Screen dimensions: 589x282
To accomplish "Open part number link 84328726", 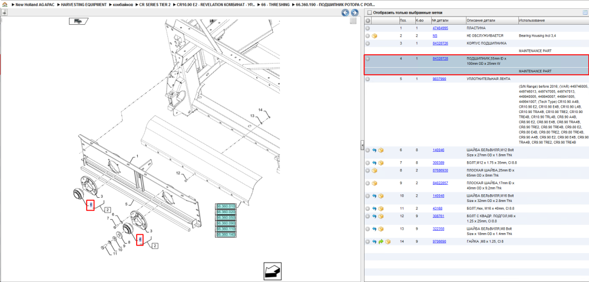I will tap(440, 43).
